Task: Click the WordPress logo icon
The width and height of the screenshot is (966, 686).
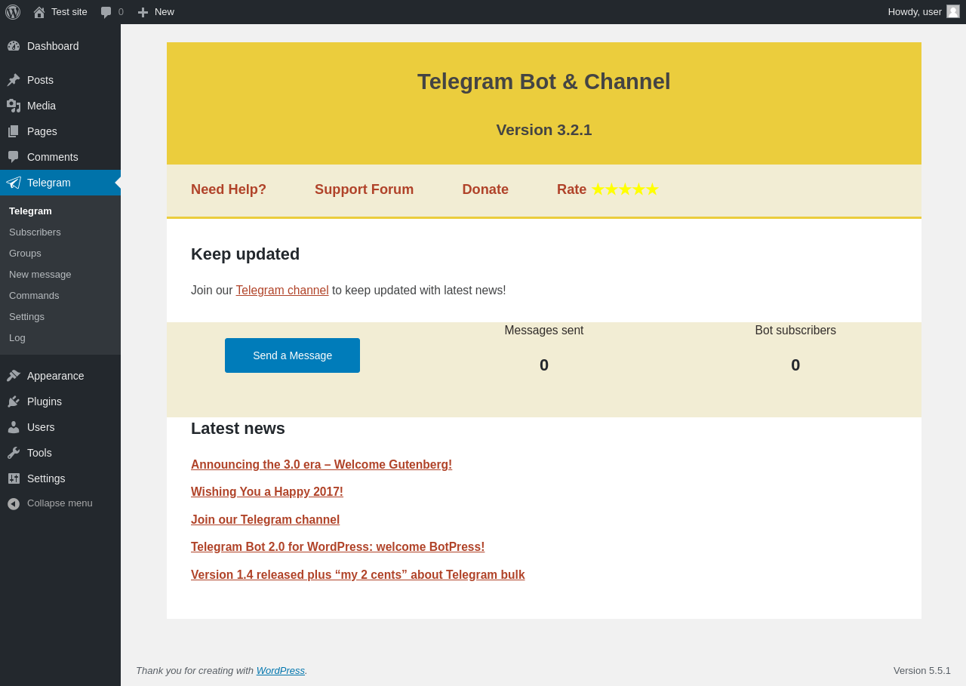Action: tap(13, 12)
